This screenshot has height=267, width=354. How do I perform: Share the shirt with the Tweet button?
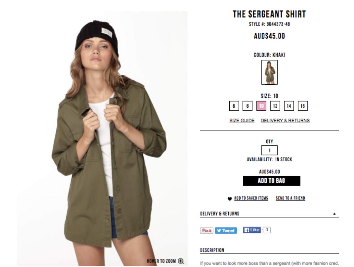tap(226, 230)
